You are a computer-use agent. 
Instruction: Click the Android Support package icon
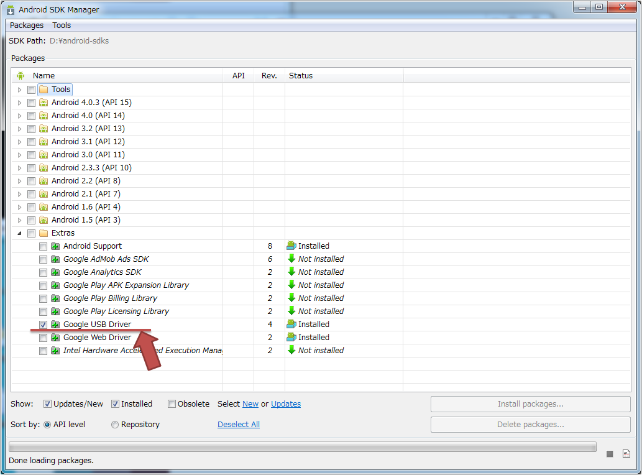click(55, 246)
